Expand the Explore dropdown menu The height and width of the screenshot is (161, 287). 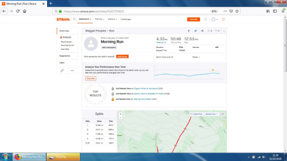(113, 19)
